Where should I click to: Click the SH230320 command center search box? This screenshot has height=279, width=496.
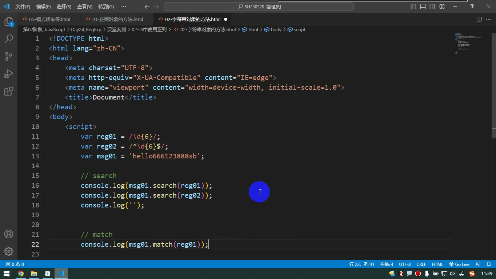(259, 7)
